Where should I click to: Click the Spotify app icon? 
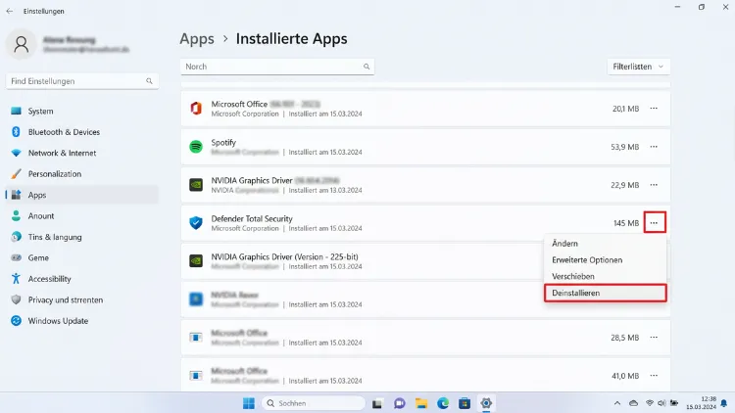point(196,147)
